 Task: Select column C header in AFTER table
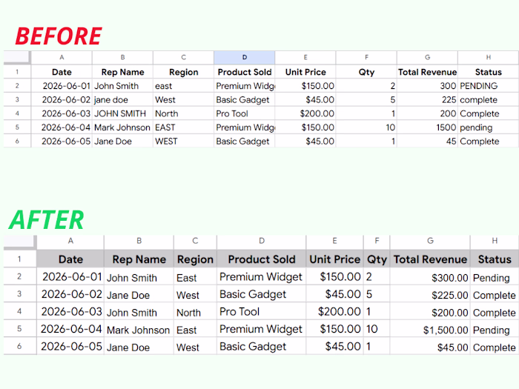195,241
